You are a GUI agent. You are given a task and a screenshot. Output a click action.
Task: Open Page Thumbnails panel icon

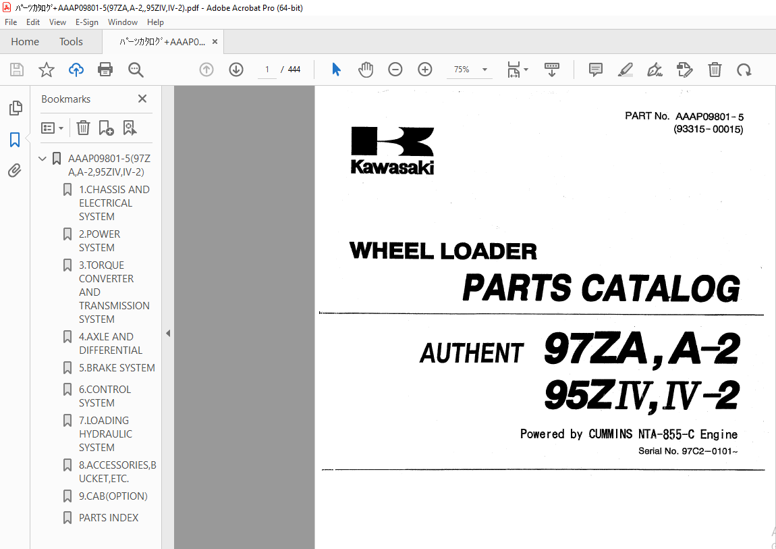(16, 108)
